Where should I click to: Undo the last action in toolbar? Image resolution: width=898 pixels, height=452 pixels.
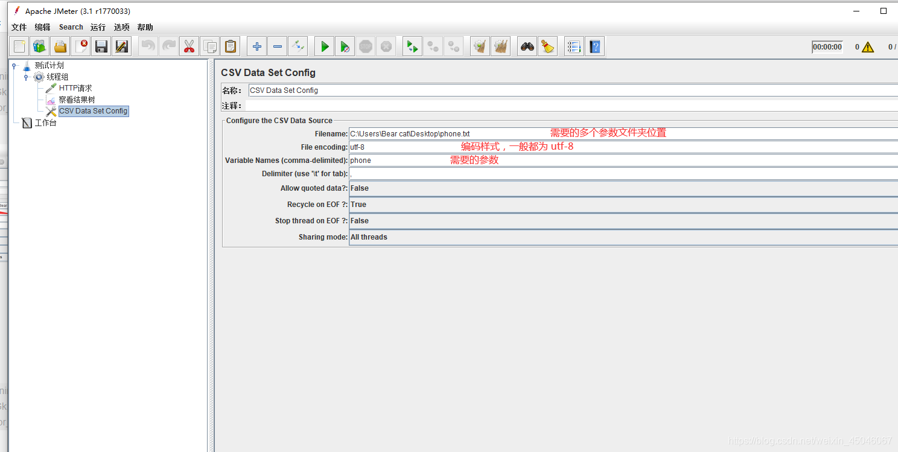click(148, 46)
